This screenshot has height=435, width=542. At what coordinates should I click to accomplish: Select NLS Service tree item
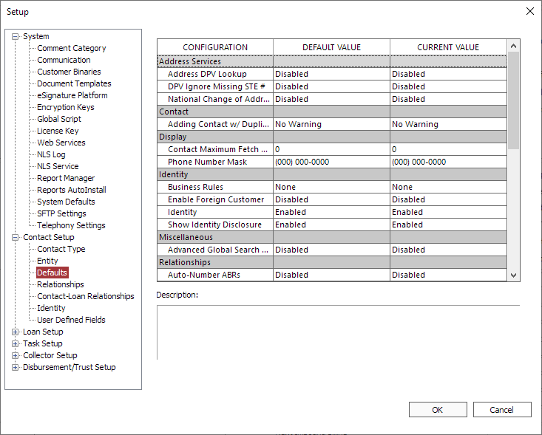pos(58,166)
